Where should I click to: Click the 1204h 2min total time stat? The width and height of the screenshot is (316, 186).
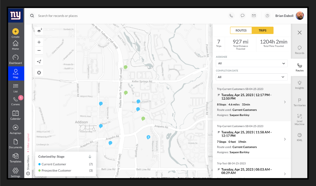[x=273, y=43]
